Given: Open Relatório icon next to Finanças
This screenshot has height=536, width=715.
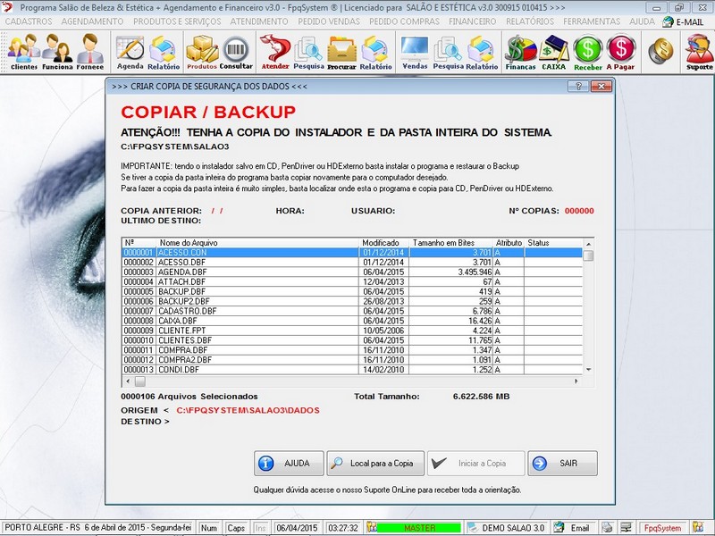Looking at the screenshot, I should tap(482, 52).
